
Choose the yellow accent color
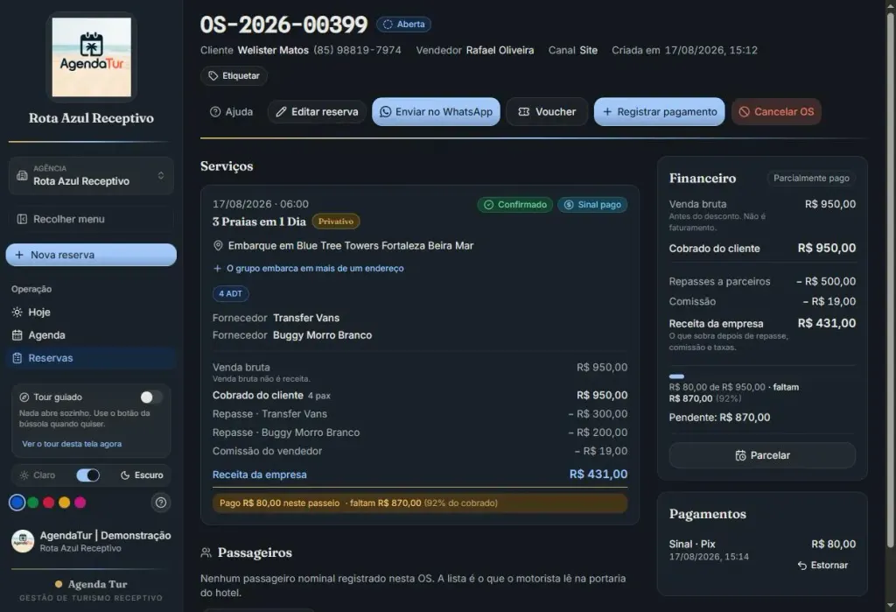65,503
